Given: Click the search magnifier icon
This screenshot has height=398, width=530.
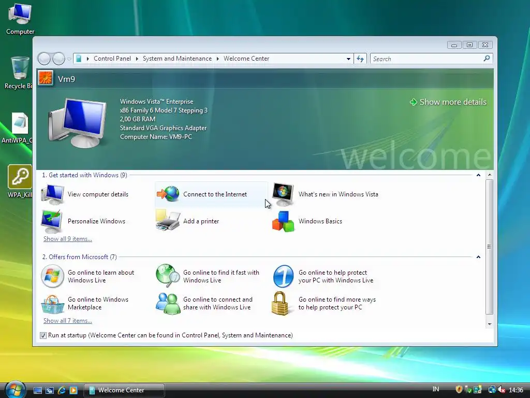Looking at the screenshot, I should (x=487, y=59).
